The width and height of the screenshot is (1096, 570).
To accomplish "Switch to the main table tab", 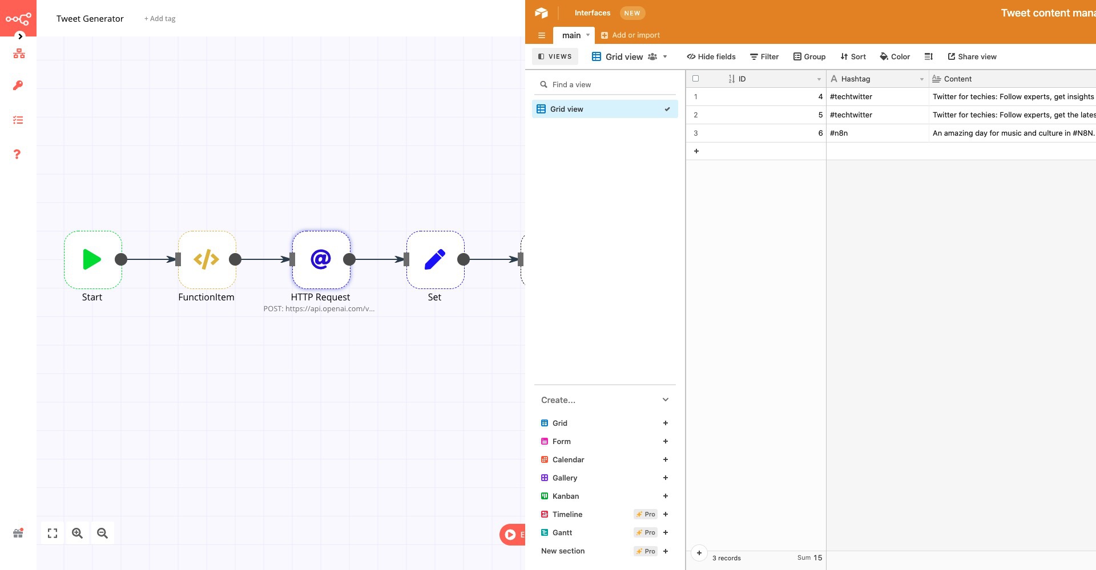I will tap(571, 35).
